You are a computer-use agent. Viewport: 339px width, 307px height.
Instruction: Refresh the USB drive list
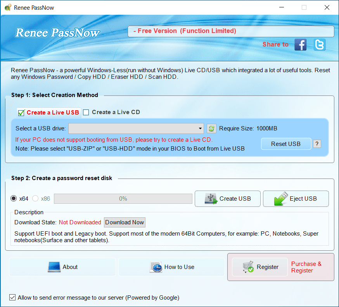coord(211,128)
